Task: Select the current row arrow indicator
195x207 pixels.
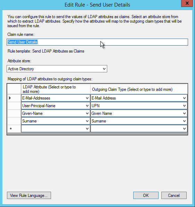Action: pyautogui.click(x=14, y=98)
